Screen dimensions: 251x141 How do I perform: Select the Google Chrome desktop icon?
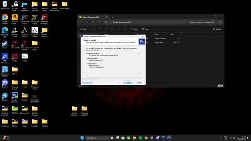pyautogui.click(x=5, y=19)
